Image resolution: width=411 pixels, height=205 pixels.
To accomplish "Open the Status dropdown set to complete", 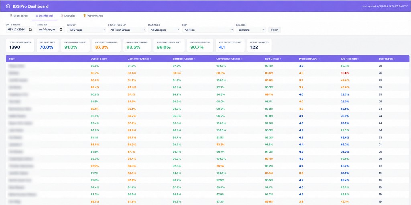I will click(x=251, y=30).
